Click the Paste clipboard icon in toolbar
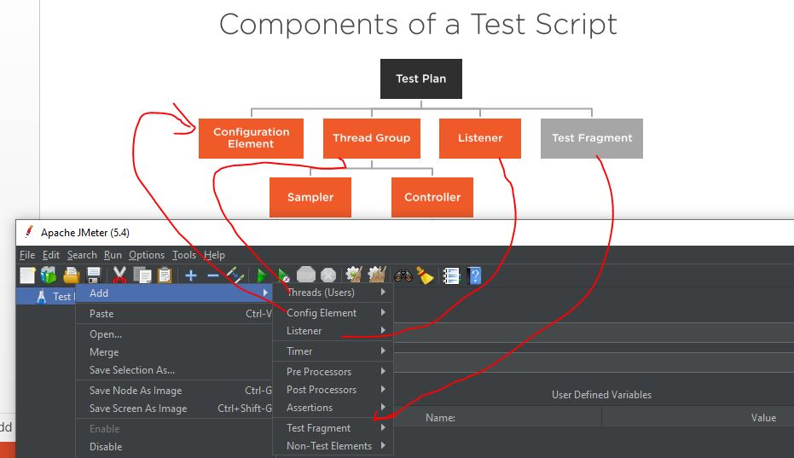Viewport: 794px width, 458px height. pos(165,275)
